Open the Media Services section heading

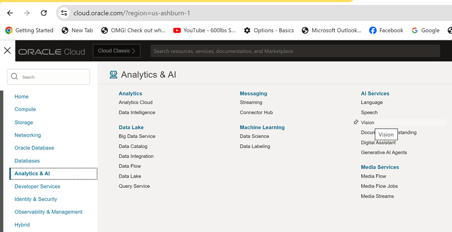(380, 167)
